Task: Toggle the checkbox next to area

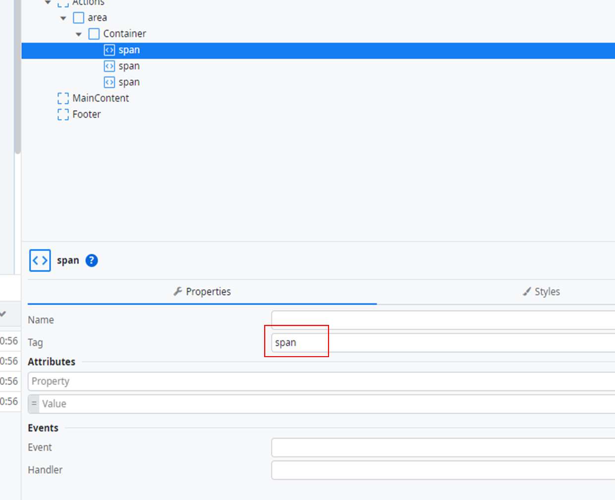Action: point(79,17)
